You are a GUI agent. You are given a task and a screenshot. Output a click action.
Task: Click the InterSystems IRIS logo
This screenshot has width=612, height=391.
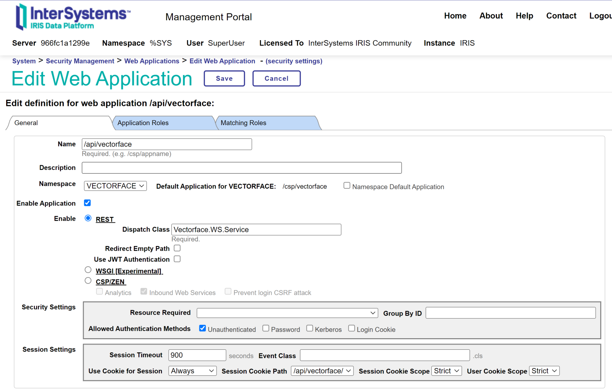pos(73,17)
